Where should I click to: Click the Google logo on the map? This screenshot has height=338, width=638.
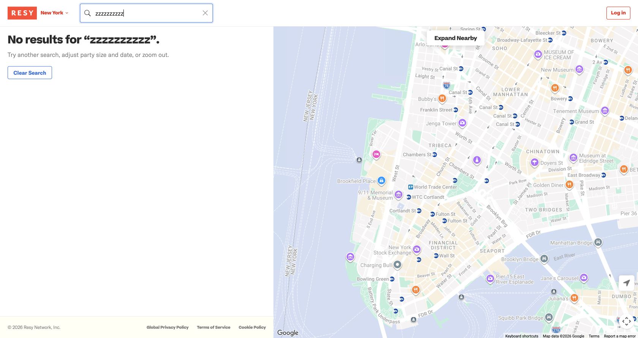point(288,333)
